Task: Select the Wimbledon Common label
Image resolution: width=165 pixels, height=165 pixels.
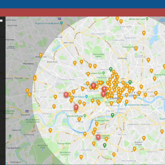Action: (x=65, y=154)
